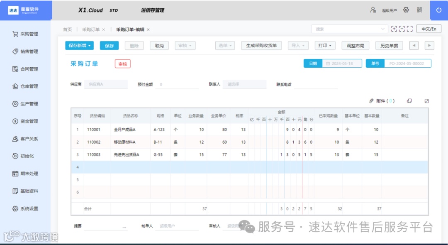Switch to the 采购订单 tab

pos(91,29)
